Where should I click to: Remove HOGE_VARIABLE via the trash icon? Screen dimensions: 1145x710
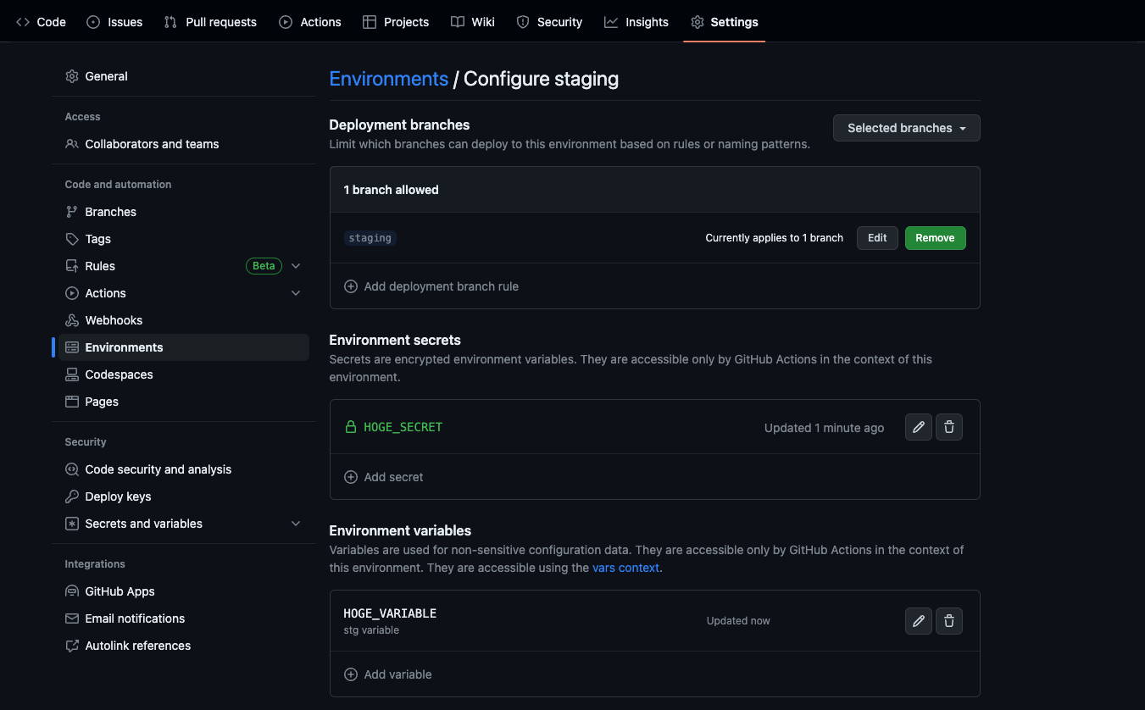(948, 620)
